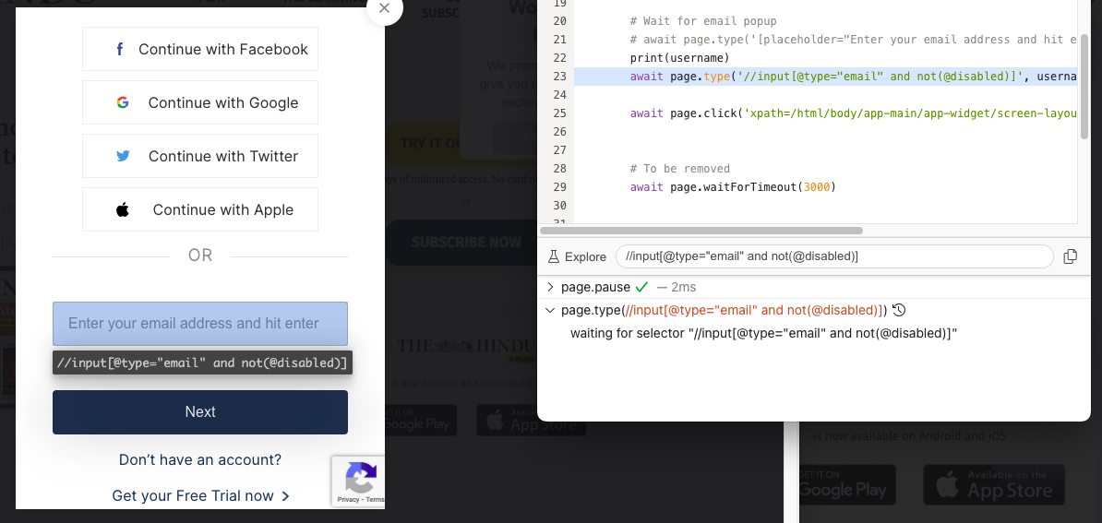1102x523 pixels.
Task: Continue with Twitter login
Action: click(x=200, y=156)
